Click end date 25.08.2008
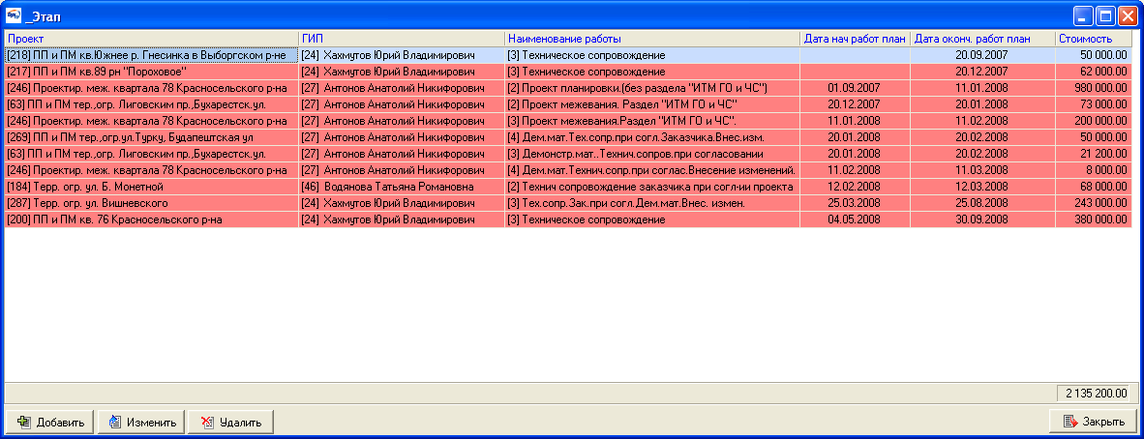 (x=982, y=203)
